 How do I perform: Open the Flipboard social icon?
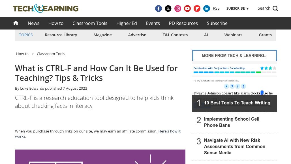[x=197, y=9]
